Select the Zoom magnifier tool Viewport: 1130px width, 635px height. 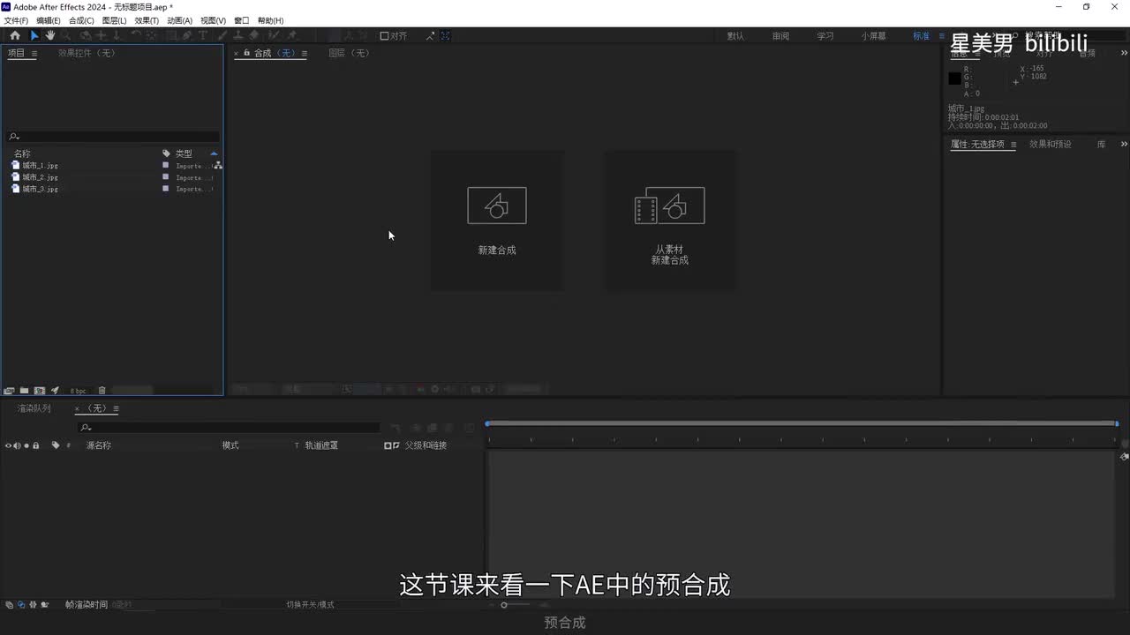66,35
